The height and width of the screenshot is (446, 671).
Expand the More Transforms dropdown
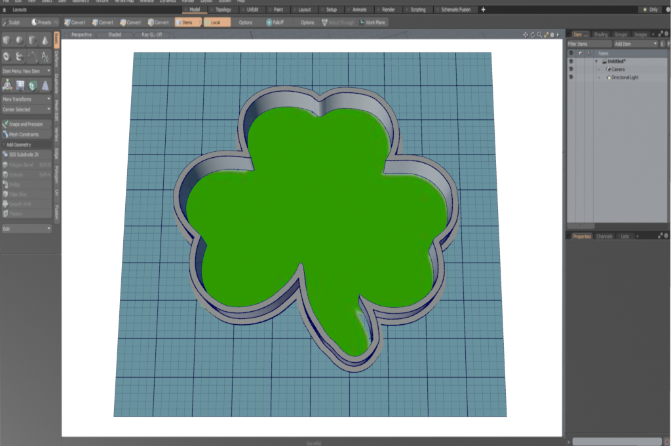[26, 99]
